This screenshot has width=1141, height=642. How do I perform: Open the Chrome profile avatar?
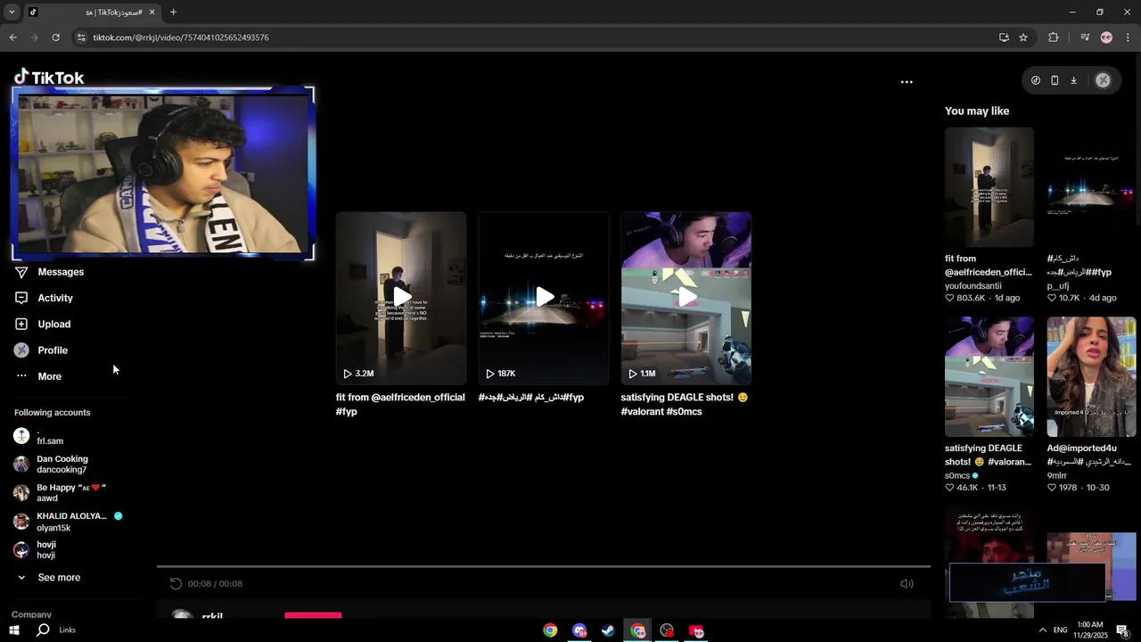(1106, 37)
